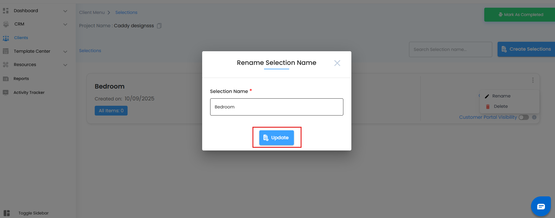
Task: Choose Delete from the context menu
Action: (501, 106)
